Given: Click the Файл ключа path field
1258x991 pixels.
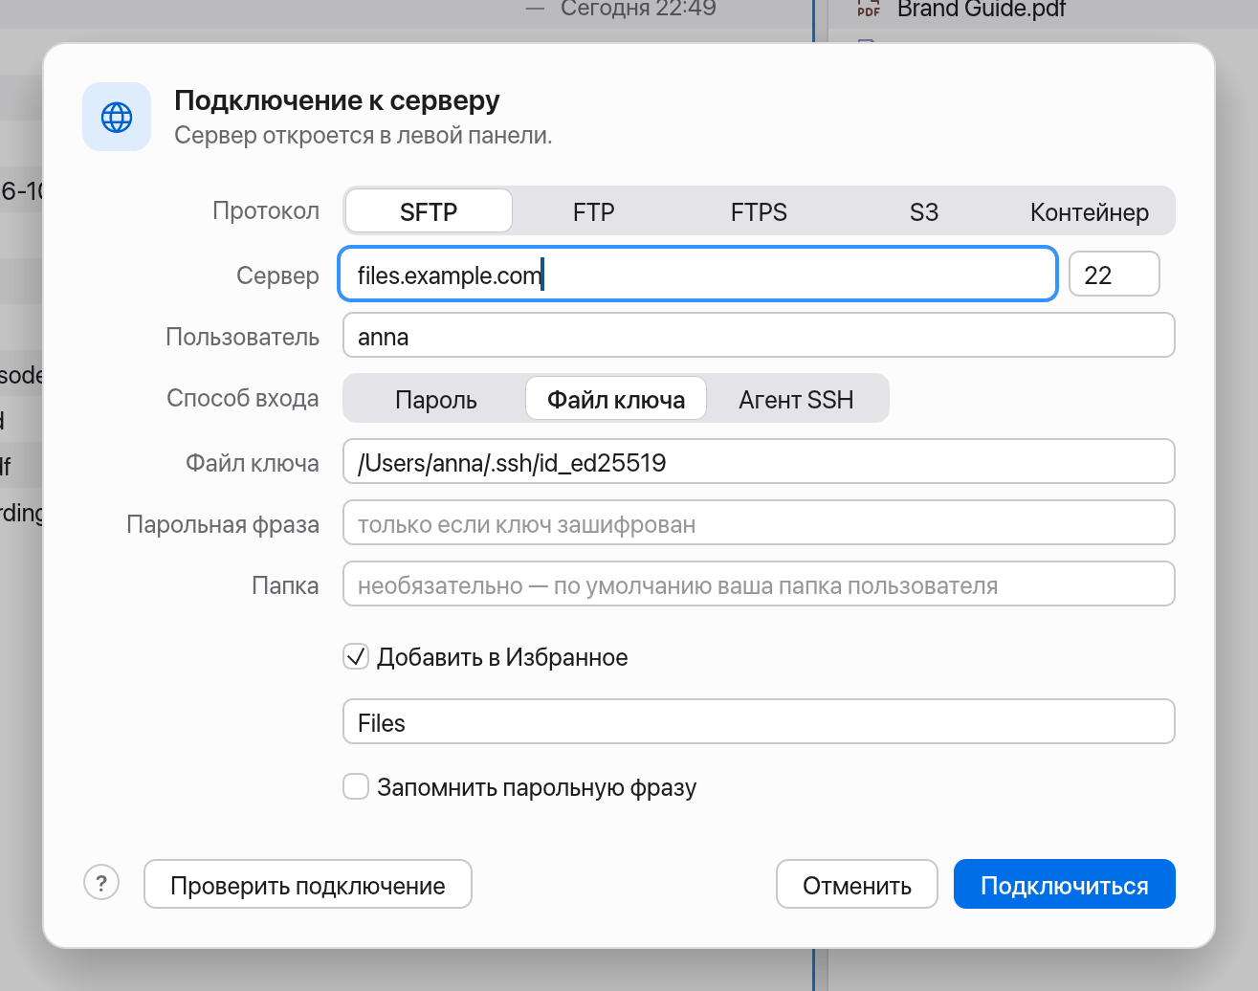Looking at the screenshot, I should click(x=759, y=462).
